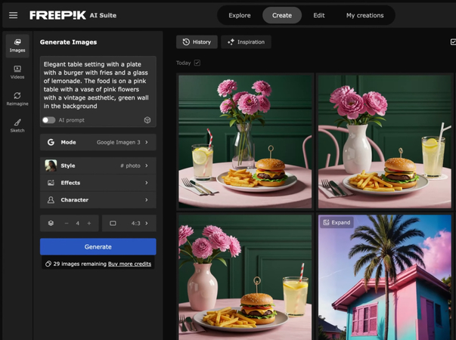Click the image count stack icon

pos(51,223)
